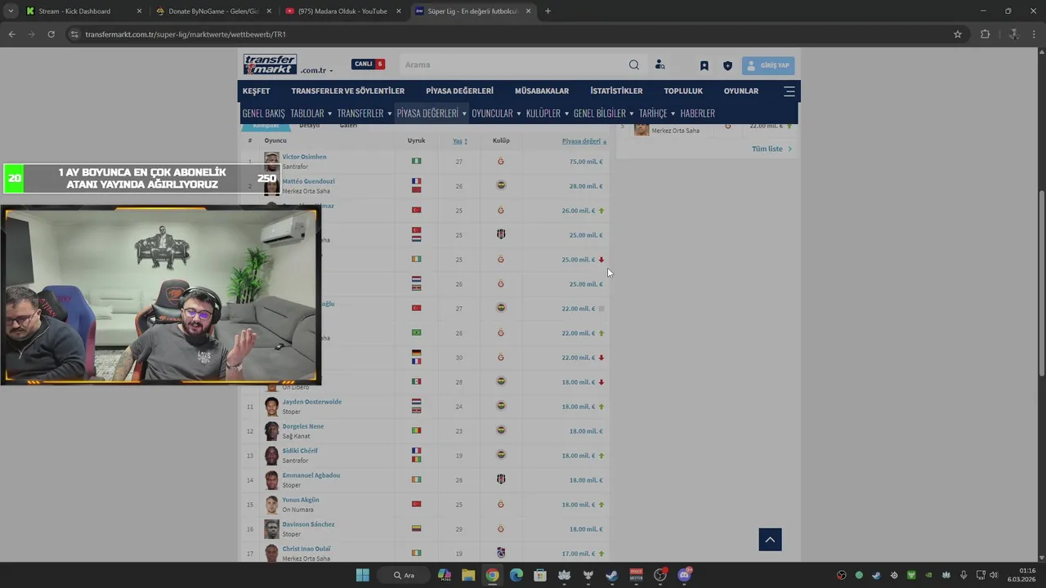Click the GİRİŞ YAP login button

tap(768, 65)
